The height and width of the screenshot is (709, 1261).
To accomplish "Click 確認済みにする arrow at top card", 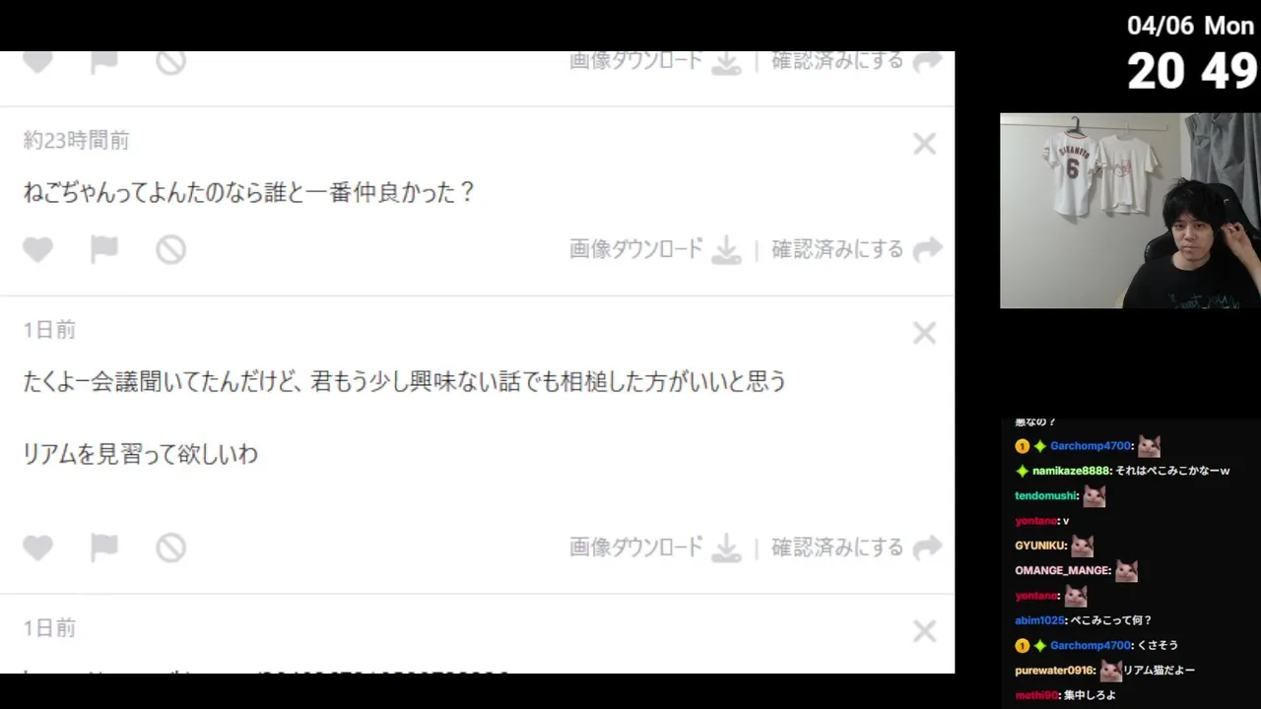I will click(927, 61).
